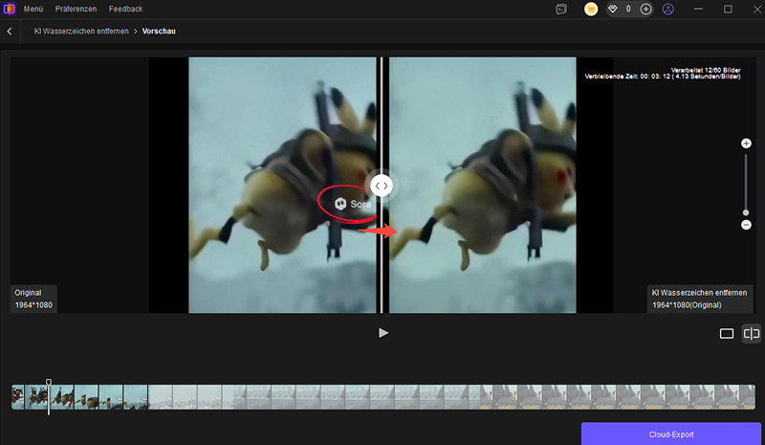The width and height of the screenshot is (765, 445).
Task: Click the app logo icon
Action: 9,9
